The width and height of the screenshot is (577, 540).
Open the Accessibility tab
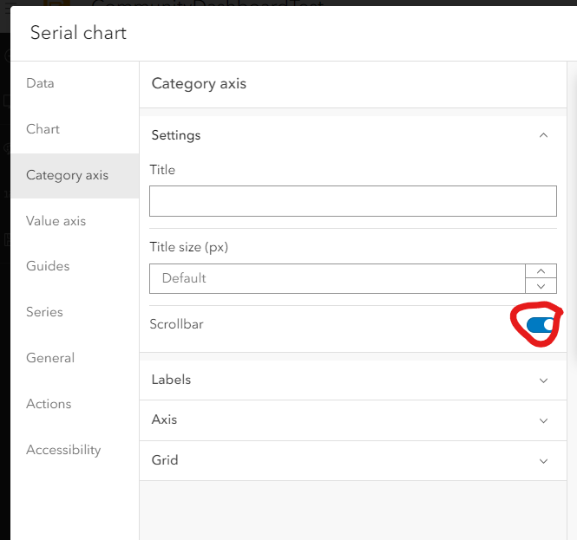(x=63, y=450)
